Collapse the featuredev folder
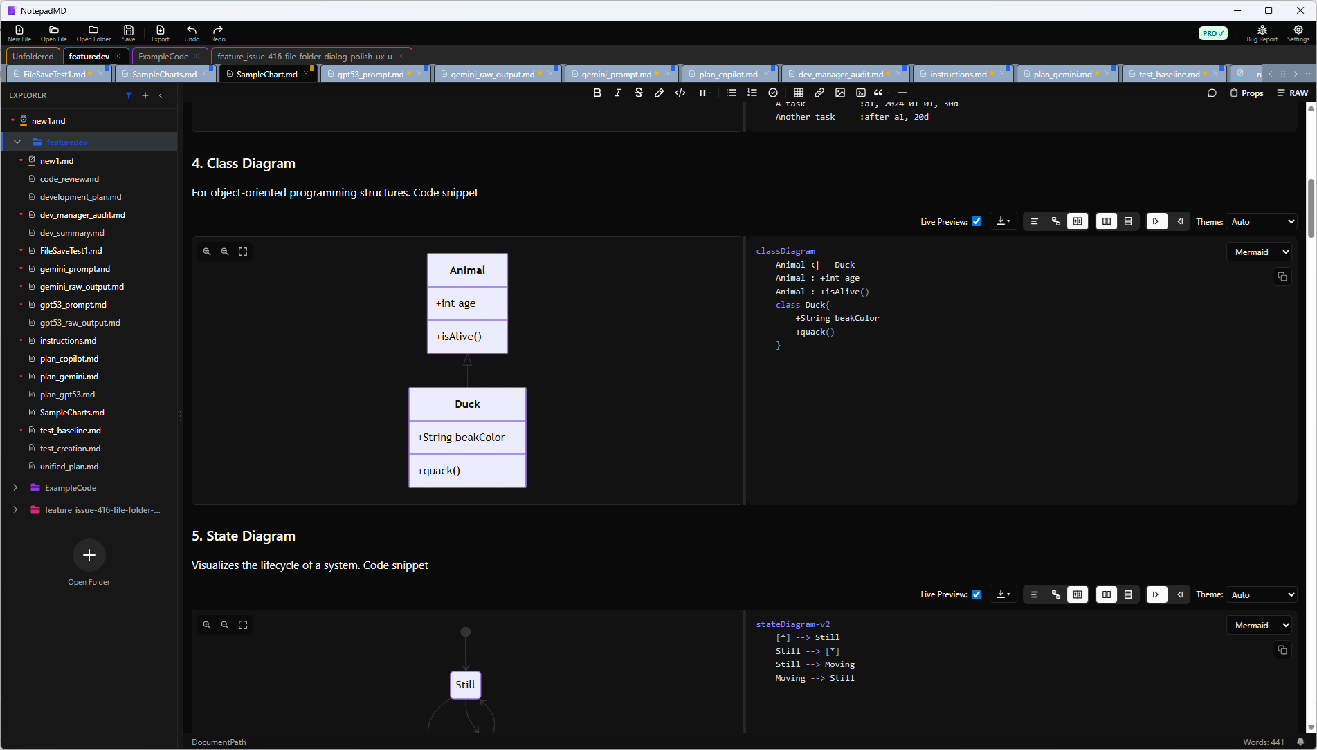The width and height of the screenshot is (1317, 750). [x=17, y=142]
